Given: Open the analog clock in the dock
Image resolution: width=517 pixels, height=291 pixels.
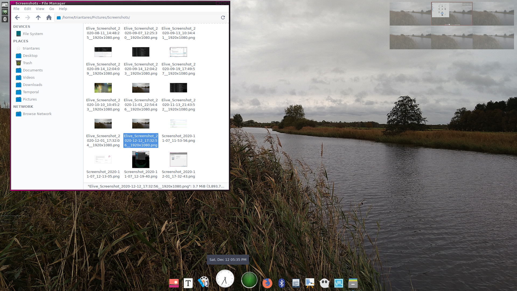Looking at the screenshot, I should tap(225, 278).
